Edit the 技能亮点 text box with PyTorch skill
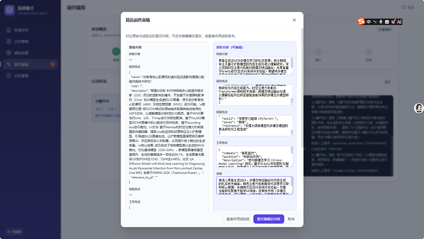The width and height of the screenshot is (424, 239). coord(254,126)
